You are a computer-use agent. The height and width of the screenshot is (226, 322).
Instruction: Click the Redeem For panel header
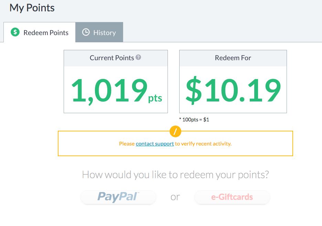233,58
